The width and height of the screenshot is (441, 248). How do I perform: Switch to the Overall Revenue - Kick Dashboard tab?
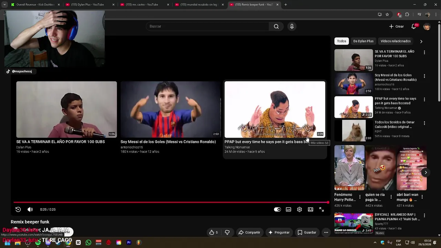pyautogui.click(x=35, y=4)
